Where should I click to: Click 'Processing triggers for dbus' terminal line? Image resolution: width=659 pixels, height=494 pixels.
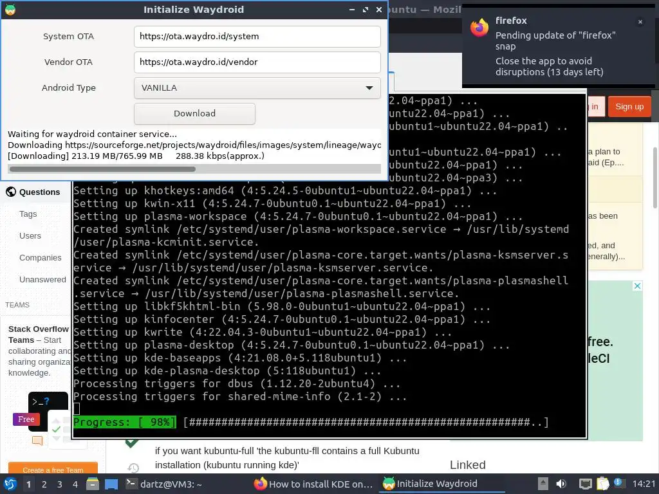coord(237,383)
